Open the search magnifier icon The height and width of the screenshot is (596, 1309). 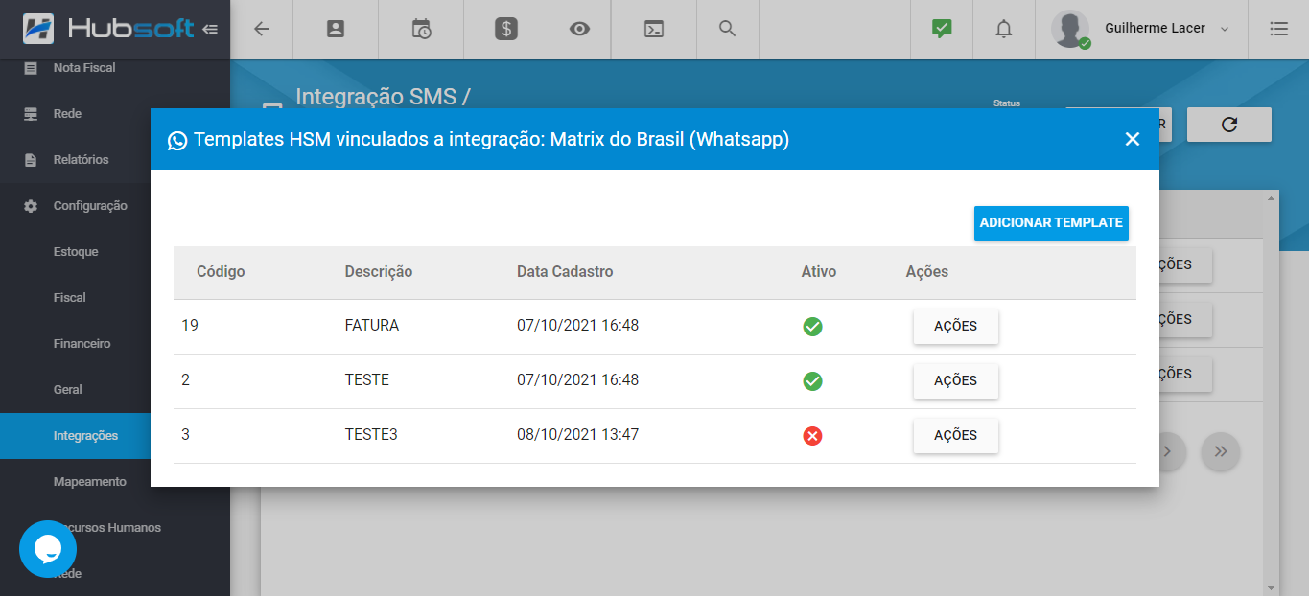click(727, 29)
